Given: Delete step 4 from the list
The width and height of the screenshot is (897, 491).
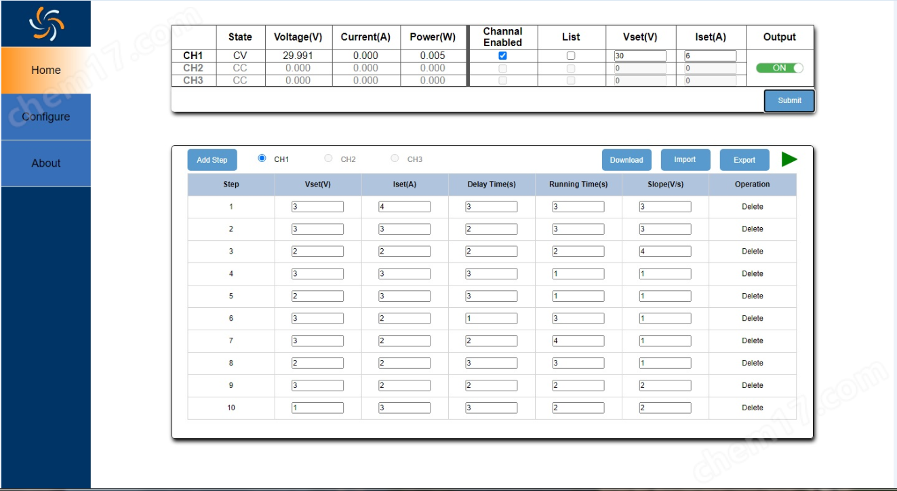Looking at the screenshot, I should coord(753,274).
